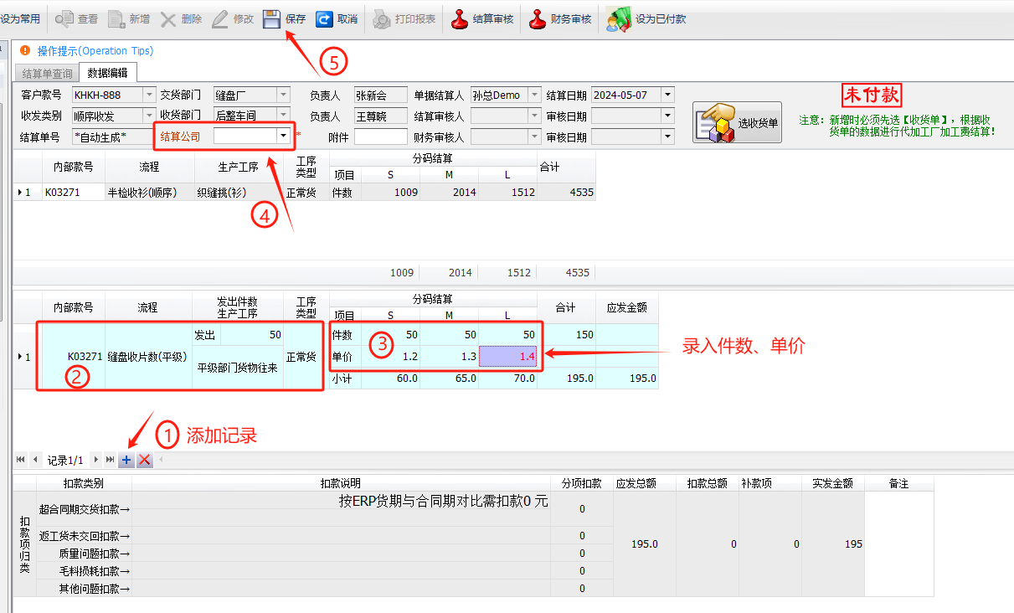Open the 财务审核人 dropdown
The image size is (1014, 613).
point(535,136)
